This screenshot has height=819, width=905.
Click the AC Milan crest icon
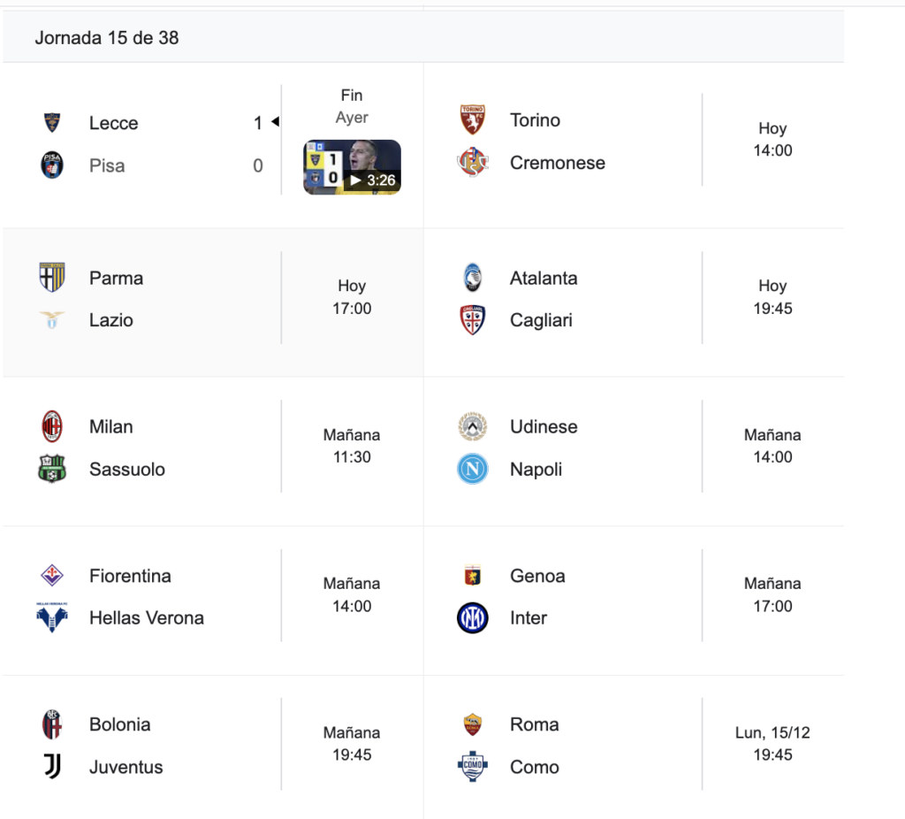(52, 426)
